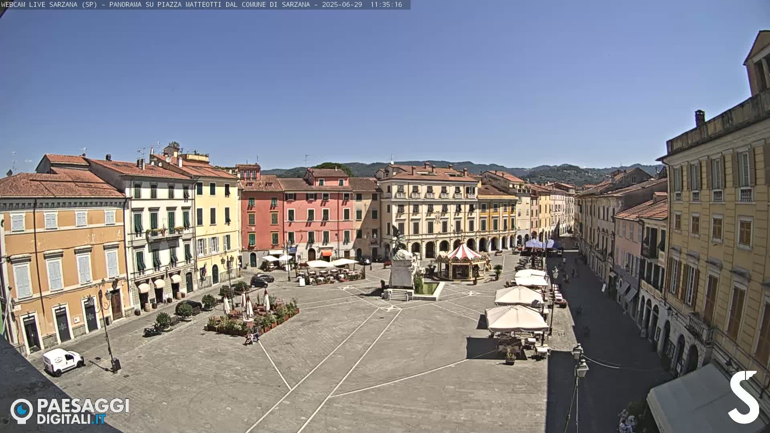
Task: Click the eye icon in Paesaggi Digitali logo
Action: [x=22, y=411]
